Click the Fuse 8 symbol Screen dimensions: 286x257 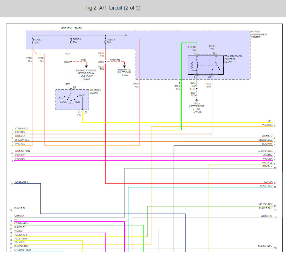click(x=71, y=41)
